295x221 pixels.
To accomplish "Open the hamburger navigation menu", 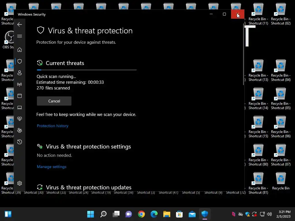I will tap(20, 36).
